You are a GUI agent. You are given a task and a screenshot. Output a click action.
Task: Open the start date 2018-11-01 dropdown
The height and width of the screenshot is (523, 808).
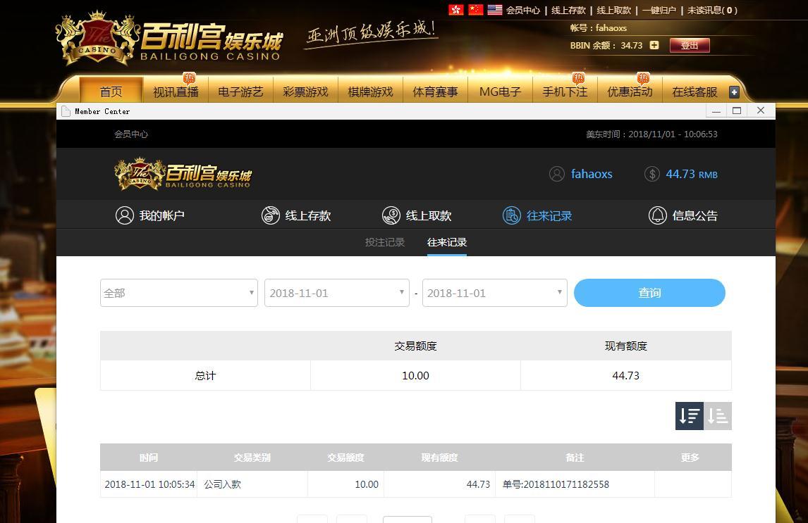point(337,293)
